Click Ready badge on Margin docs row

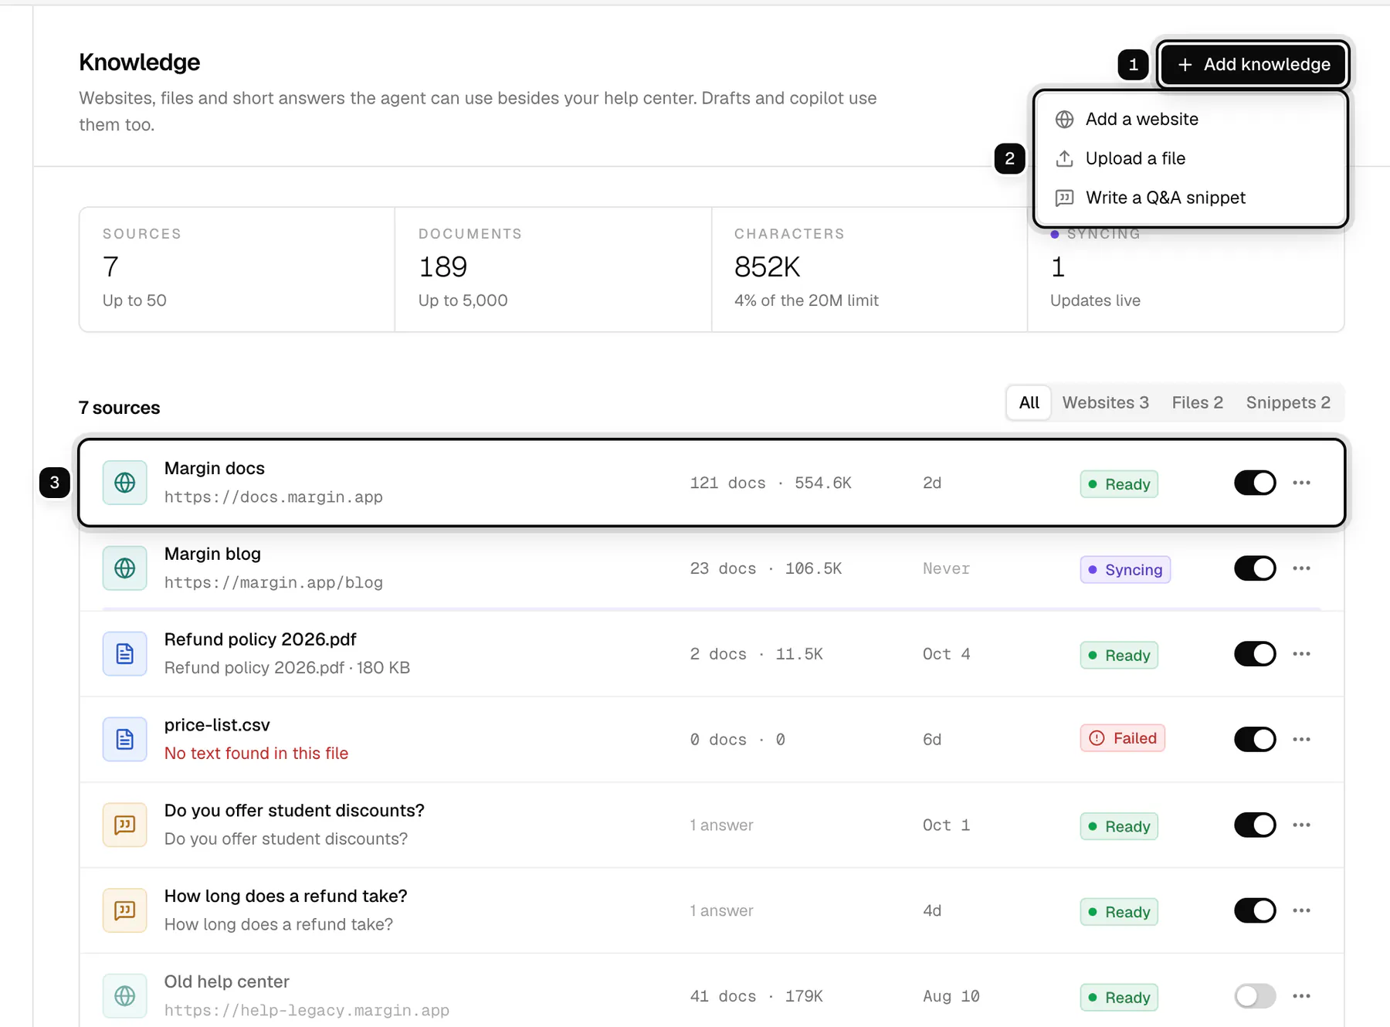tap(1119, 484)
